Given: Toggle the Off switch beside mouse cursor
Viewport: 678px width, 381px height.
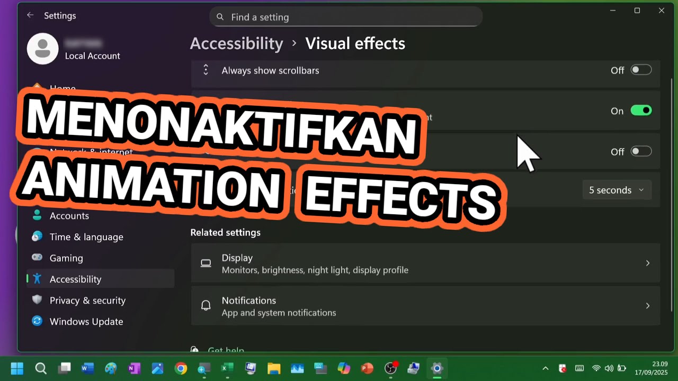Looking at the screenshot, I should click(x=641, y=151).
